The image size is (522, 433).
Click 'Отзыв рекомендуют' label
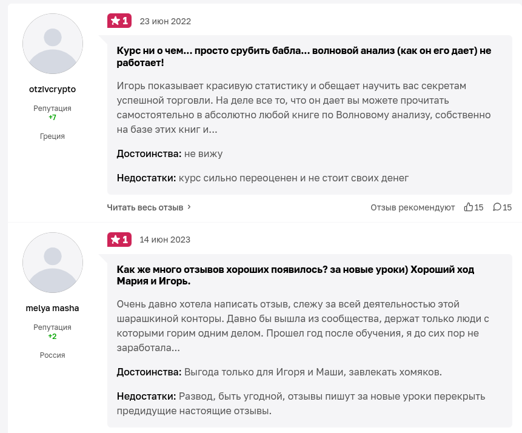(412, 207)
